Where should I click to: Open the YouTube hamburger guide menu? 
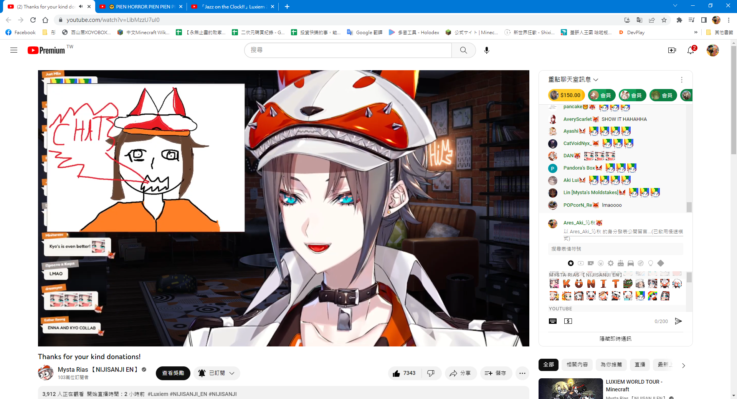[14, 50]
